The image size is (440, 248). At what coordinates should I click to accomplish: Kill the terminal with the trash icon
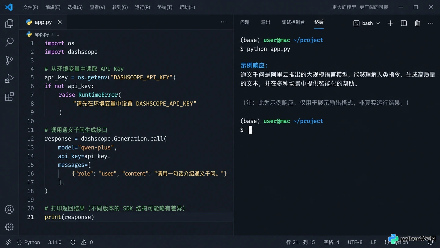(x=417, y=23)
